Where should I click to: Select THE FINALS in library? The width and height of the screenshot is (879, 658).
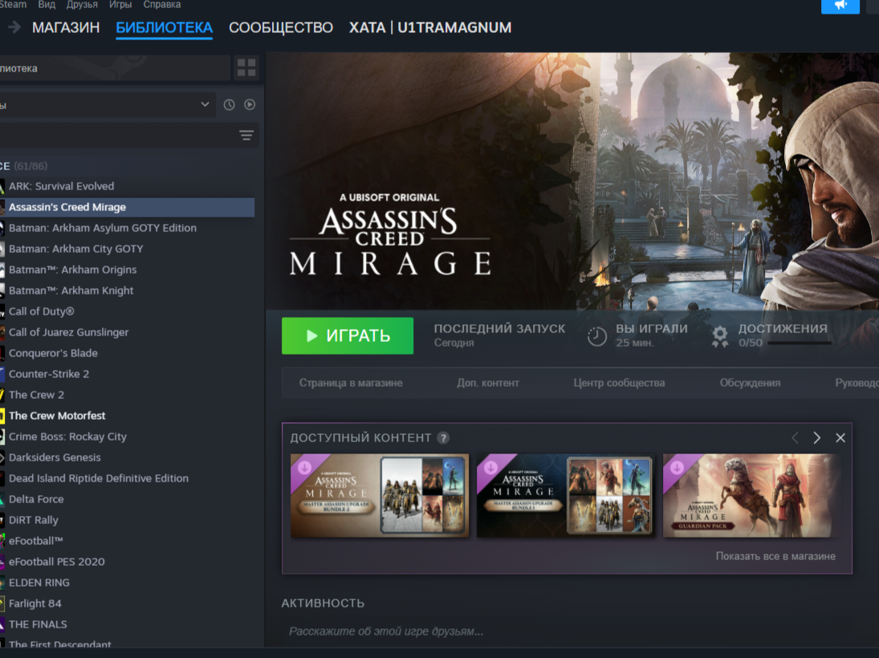click(128, 623)
